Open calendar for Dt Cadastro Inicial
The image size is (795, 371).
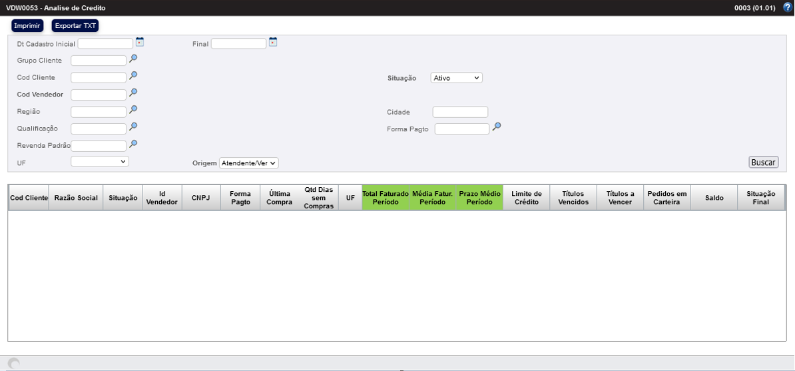point(140,43)
